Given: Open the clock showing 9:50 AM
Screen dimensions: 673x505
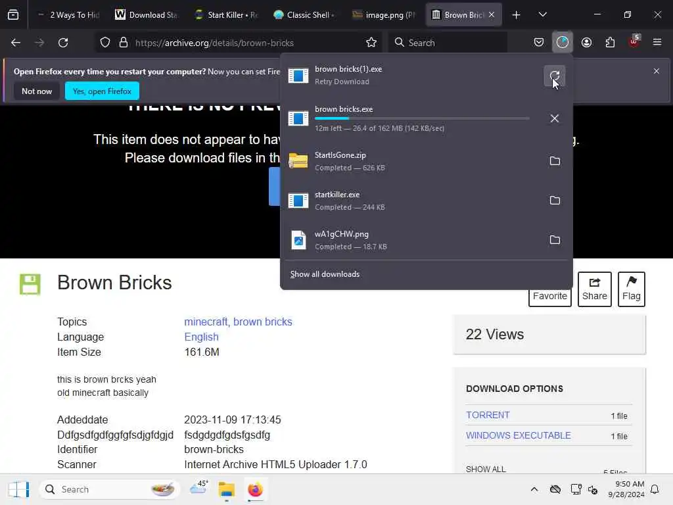Looking at the screenshot, I should 626,489.
